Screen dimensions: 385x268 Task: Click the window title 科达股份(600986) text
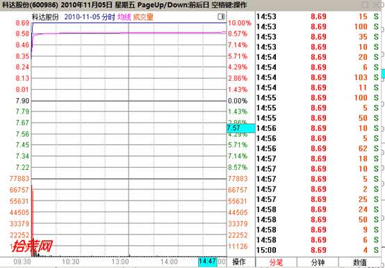click(30, 5)
